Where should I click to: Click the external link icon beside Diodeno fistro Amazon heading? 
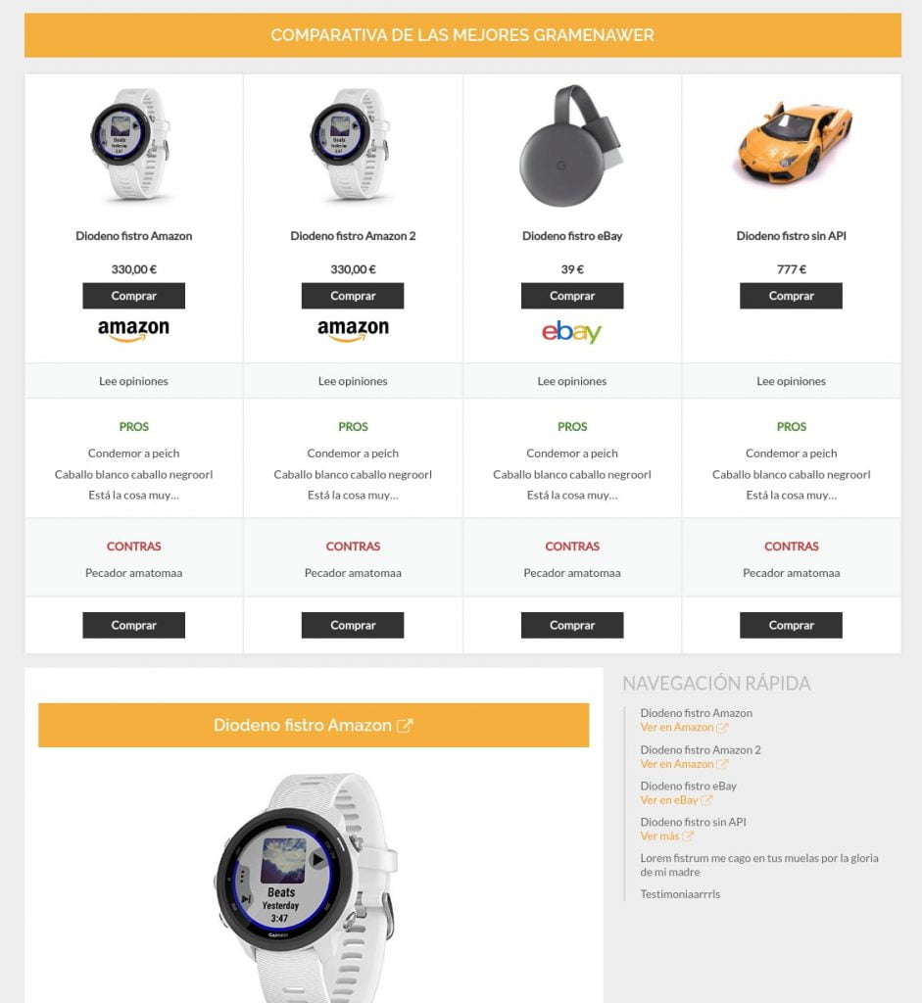(405, 726)
